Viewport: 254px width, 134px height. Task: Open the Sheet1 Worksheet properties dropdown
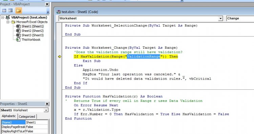[46, 110]
